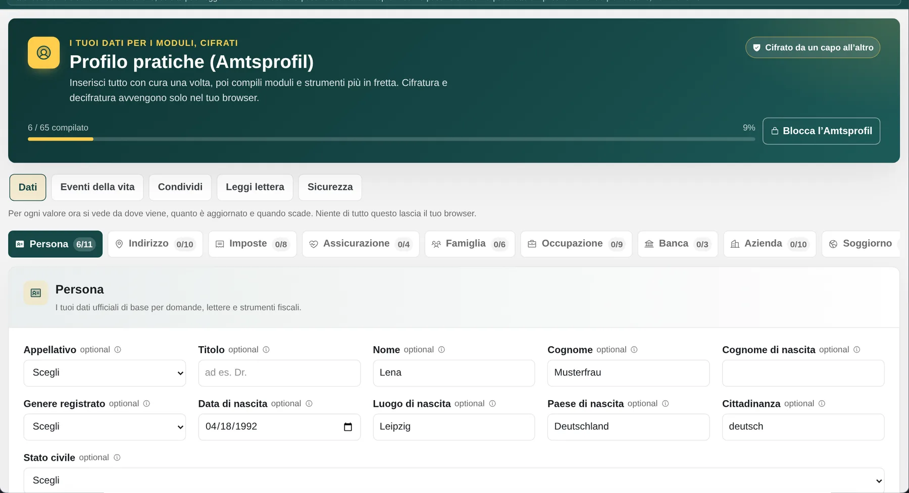Click Blocca l'Amtsprofil button
This screenshot has width=909, height=493.
821,131
